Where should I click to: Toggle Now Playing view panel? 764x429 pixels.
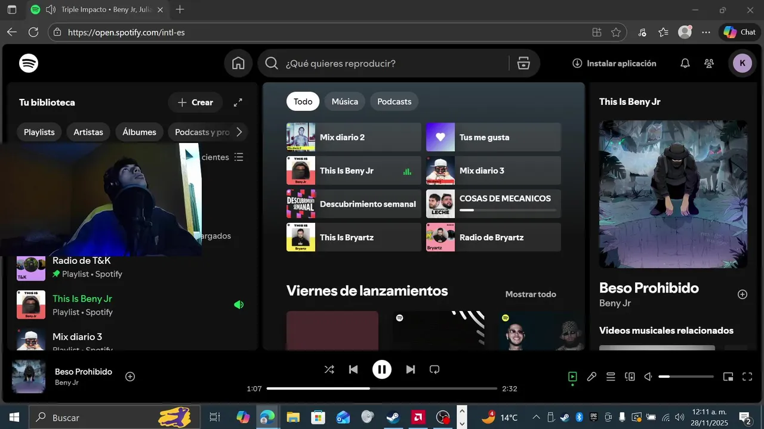point(572,377)
